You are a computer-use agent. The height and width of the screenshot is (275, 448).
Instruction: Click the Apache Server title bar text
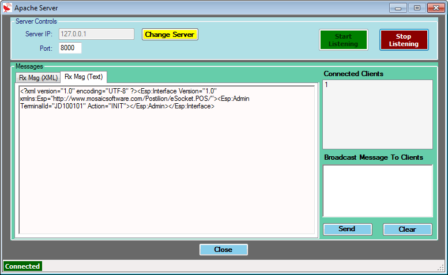tap(36, 8)
